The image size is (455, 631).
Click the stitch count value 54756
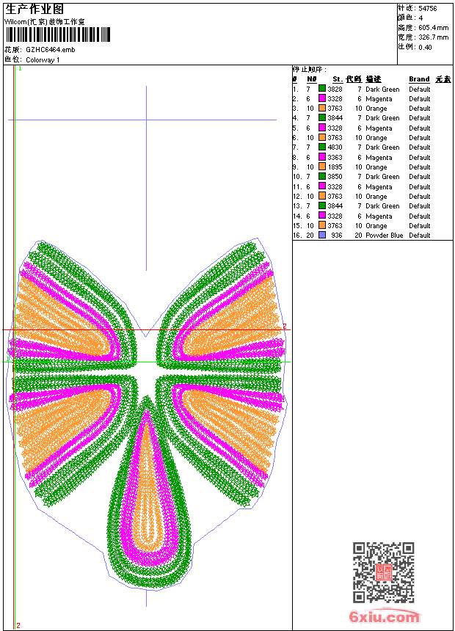pos(428,8)
